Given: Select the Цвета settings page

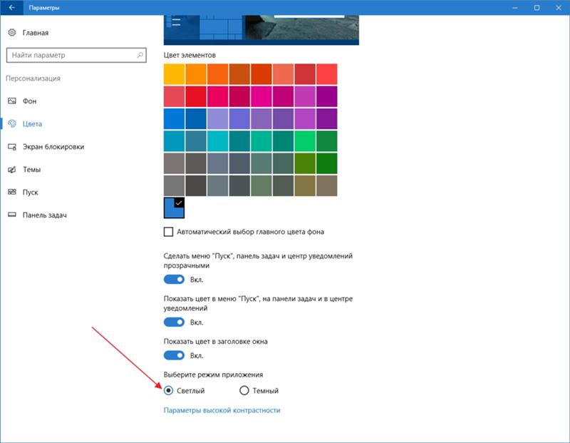Looking at the screenshot, I should [32, 124].
